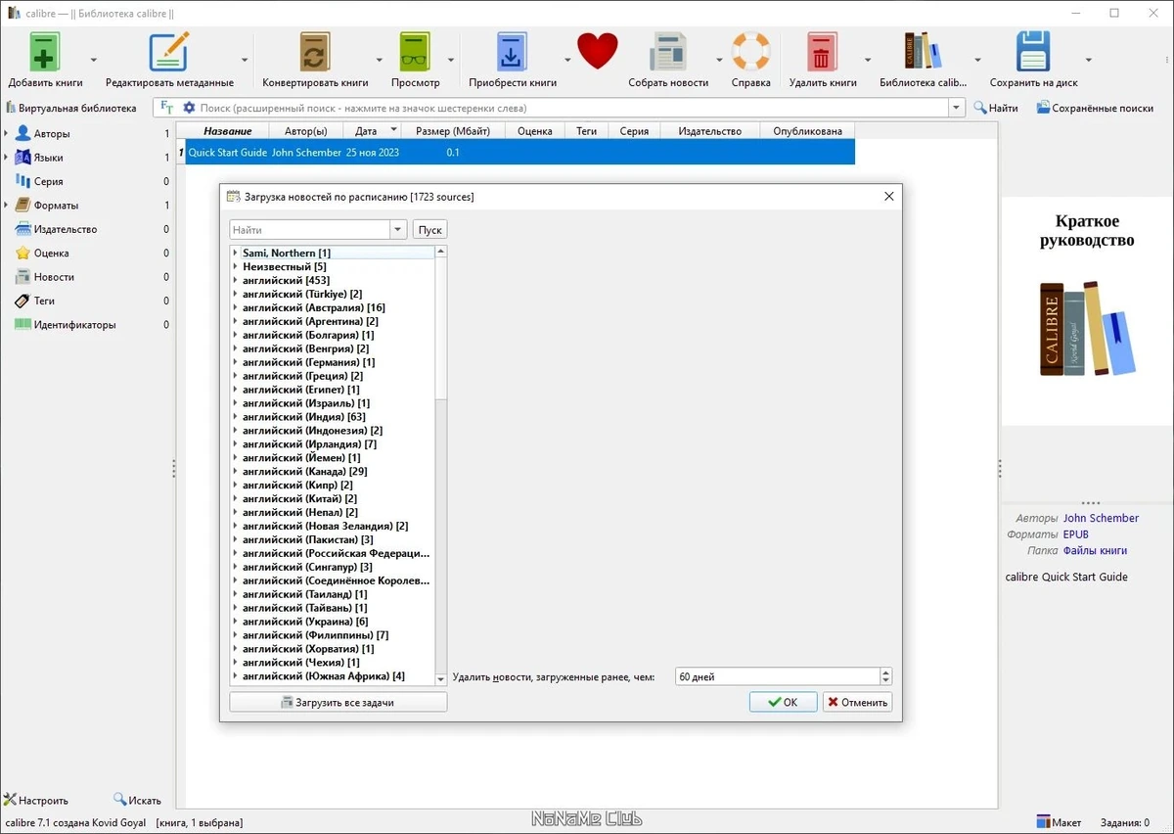Open dropdown arrow next to Удалить книги
Screen dimensions: 1174x834
pos(868,60)
